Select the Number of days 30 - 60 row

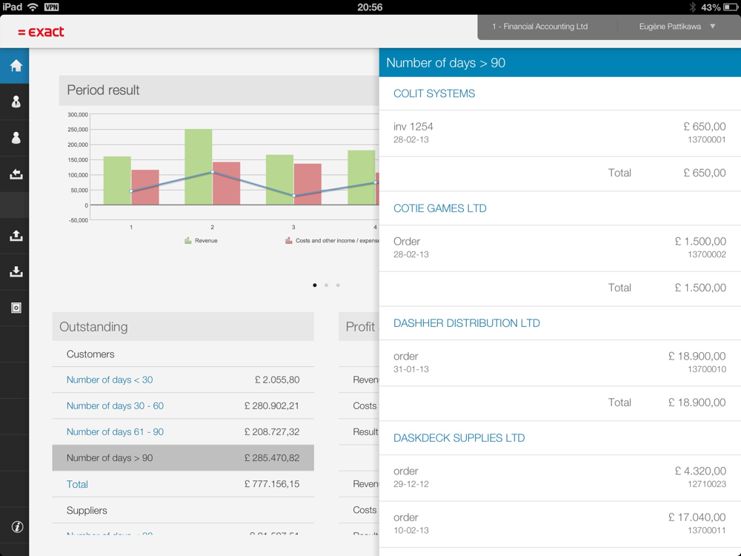[115, 406]
